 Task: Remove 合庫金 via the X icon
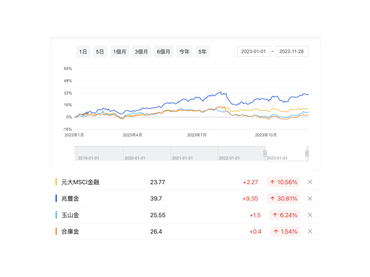coord(310,231)
